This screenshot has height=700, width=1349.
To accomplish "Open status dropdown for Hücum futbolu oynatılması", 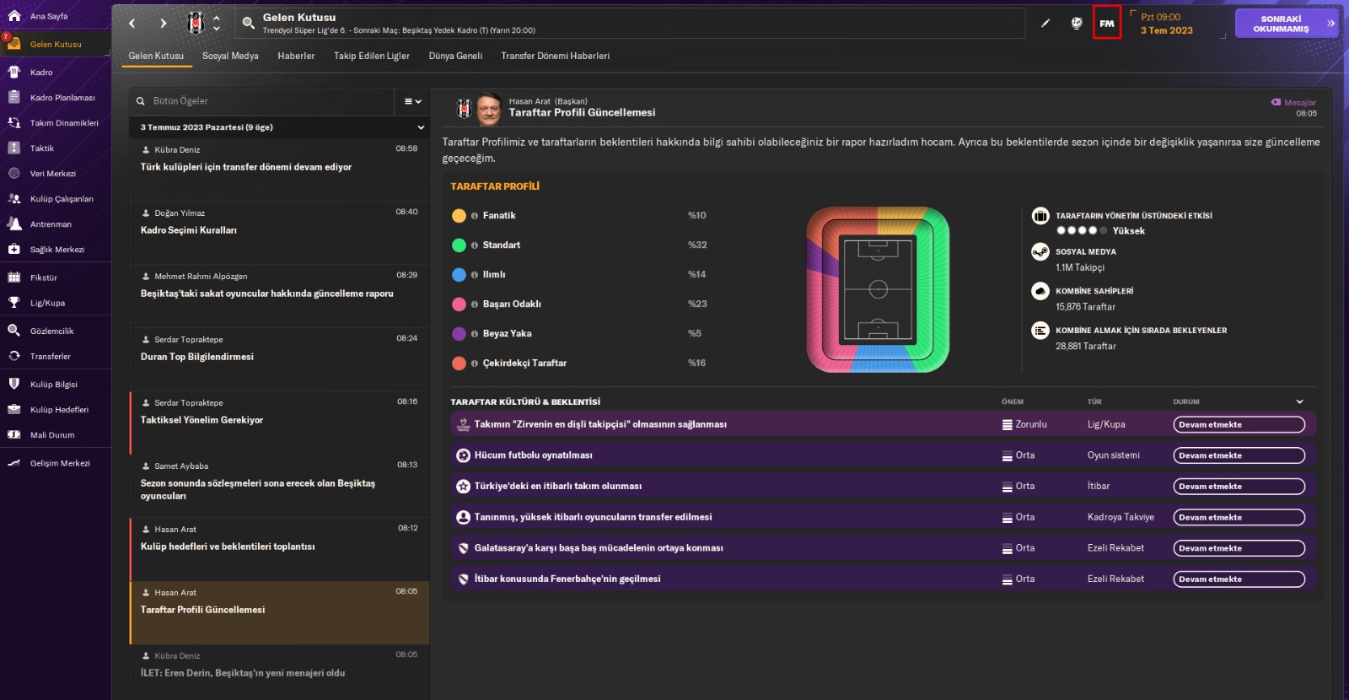I will [x=1239, y=455].
